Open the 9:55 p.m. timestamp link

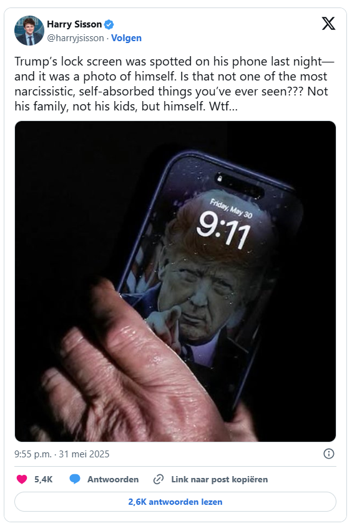[x=33, y=454]
